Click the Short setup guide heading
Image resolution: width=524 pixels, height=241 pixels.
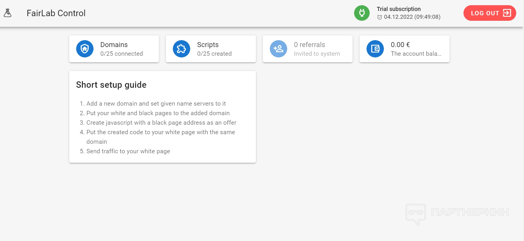pyautogui.click(x=111, y=85)
